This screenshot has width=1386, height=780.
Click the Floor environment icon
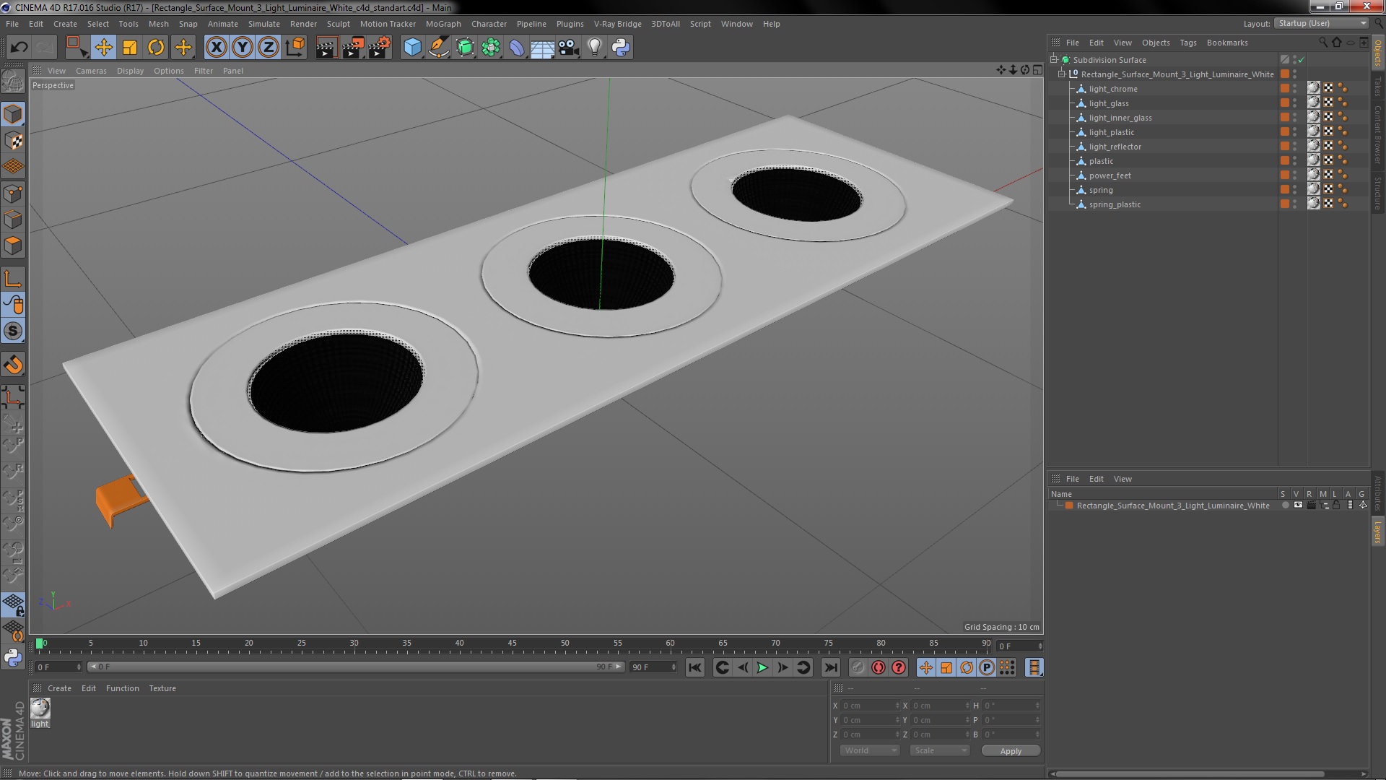[x=542, y=48]
